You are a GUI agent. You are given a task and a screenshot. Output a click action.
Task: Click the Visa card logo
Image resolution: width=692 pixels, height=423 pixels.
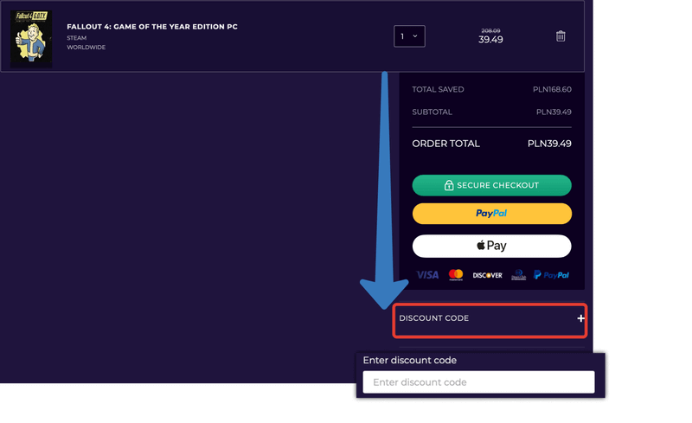click(427, 275)
